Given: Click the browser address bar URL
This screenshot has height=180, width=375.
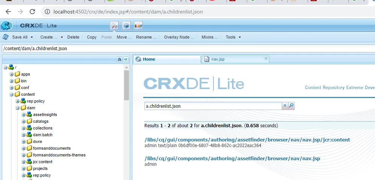Looking at the screenshot, I should (x=128, y=12).
